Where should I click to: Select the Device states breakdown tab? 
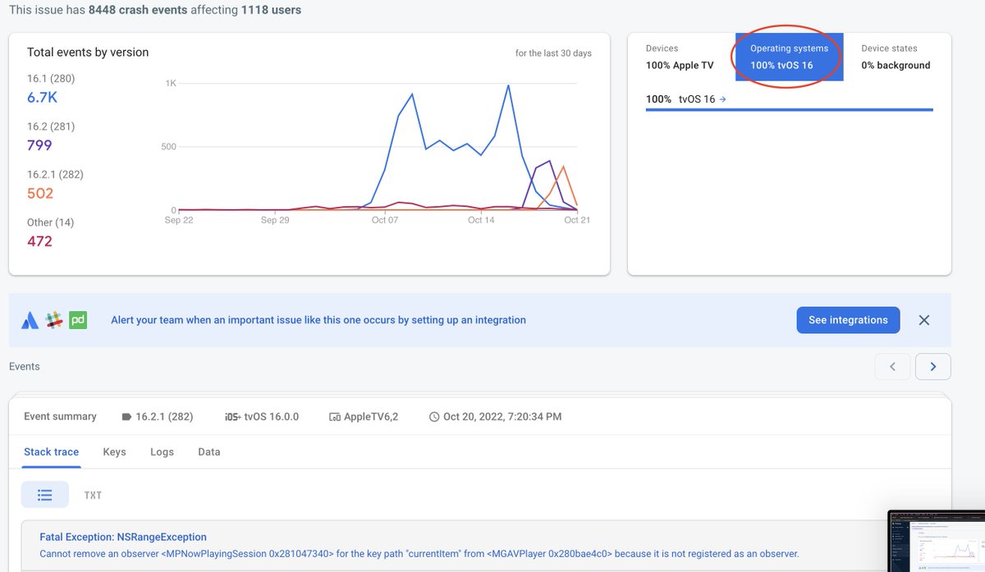point(896,57)
